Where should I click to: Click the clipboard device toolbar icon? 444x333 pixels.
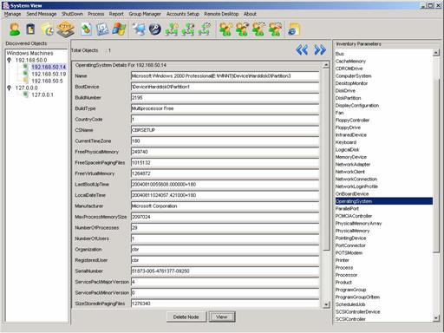pyautogui.click(x=30, y=29)
